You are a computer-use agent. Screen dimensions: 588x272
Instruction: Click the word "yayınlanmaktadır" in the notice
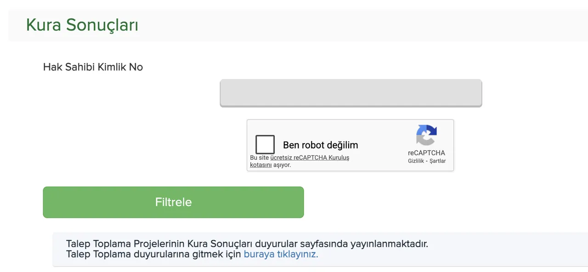pos(390,244)
